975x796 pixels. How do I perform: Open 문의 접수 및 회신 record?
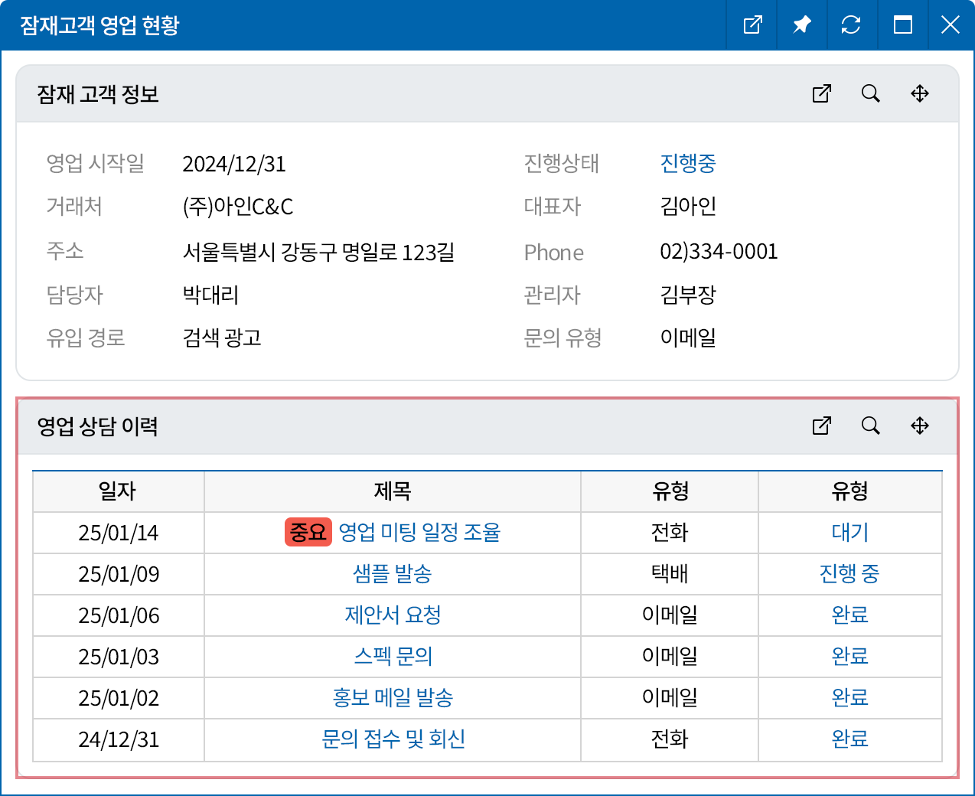point(393,739)
